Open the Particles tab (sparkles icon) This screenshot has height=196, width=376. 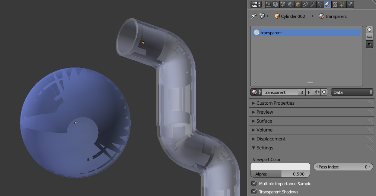342,4
